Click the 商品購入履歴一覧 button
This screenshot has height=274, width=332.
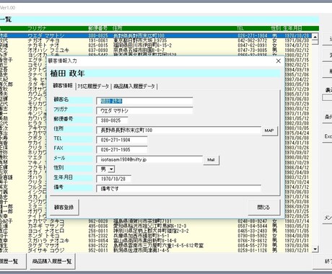(x=52, y=261)
